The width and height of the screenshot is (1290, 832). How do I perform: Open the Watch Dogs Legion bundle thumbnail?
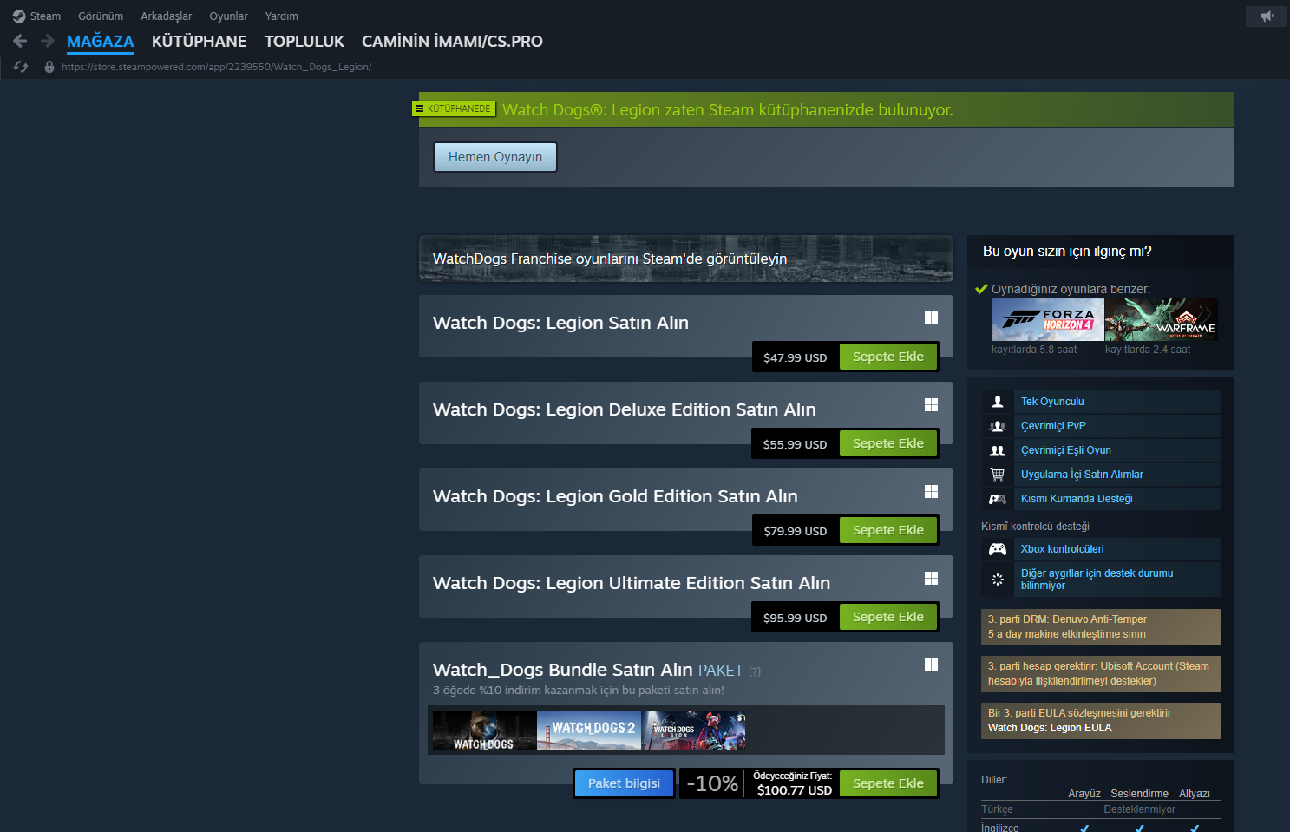[693, 730]
